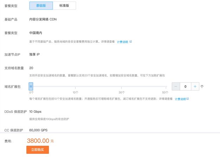Click the supported domain count 20
This screenshot has width=220, height=157.
(31, 68)
